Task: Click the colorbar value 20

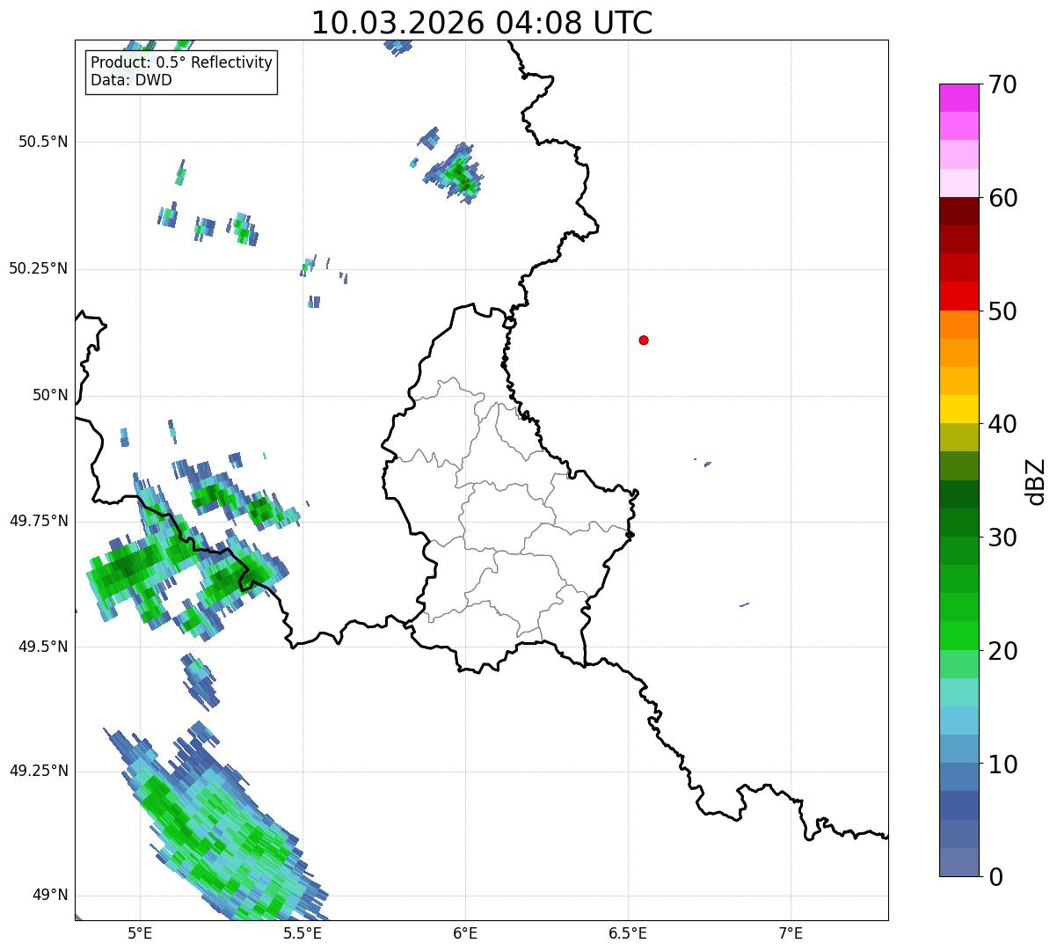Action: [1002, 651]
